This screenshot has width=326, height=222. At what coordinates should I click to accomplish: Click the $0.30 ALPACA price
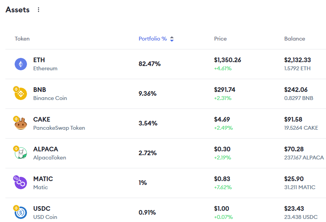point(222,149)
